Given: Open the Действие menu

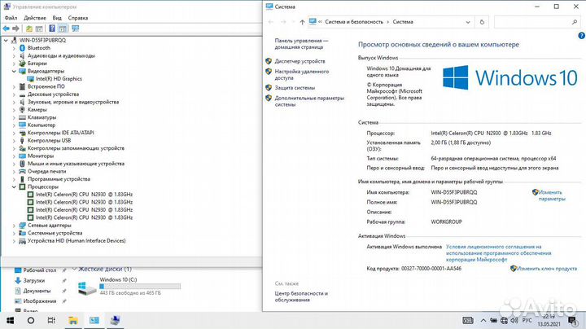Looking at the screenshot, I should [35, 18].
